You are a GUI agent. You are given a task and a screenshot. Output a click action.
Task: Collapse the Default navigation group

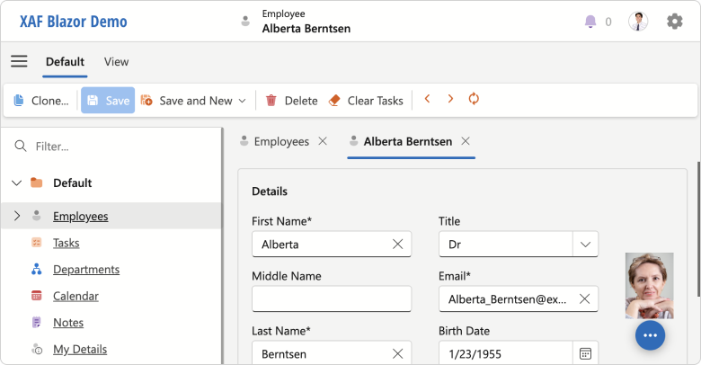tap(16, 183)
